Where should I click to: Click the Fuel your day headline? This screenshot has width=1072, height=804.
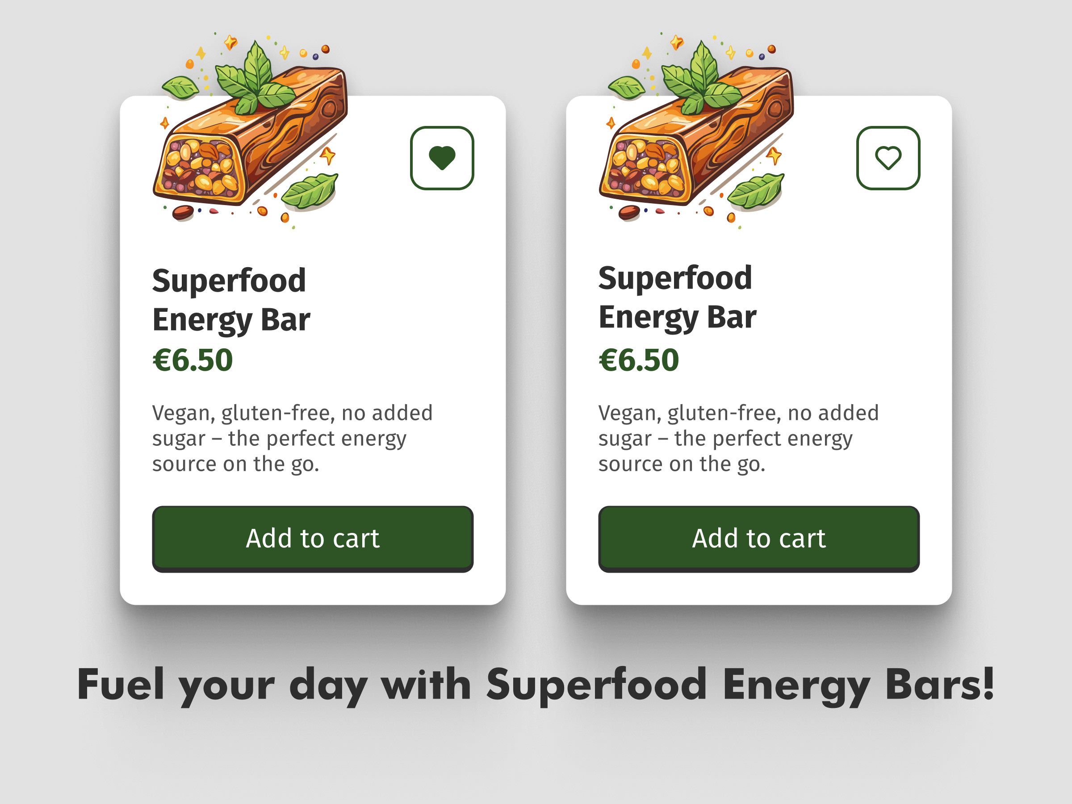click(536, 684)
